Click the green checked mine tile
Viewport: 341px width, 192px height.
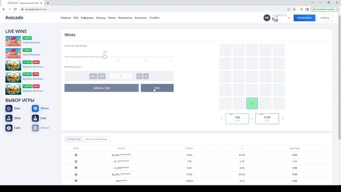pyautogui.click(x=252, y=103)
